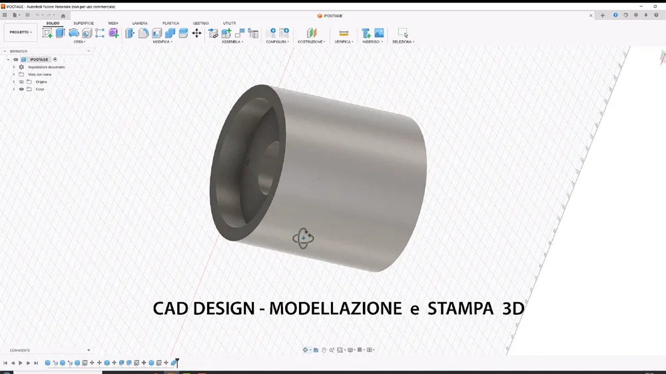This screenshot has height=374, width=666.
Task: Play the timeline history
Action: pyautogui.click(x=21, y=363)
